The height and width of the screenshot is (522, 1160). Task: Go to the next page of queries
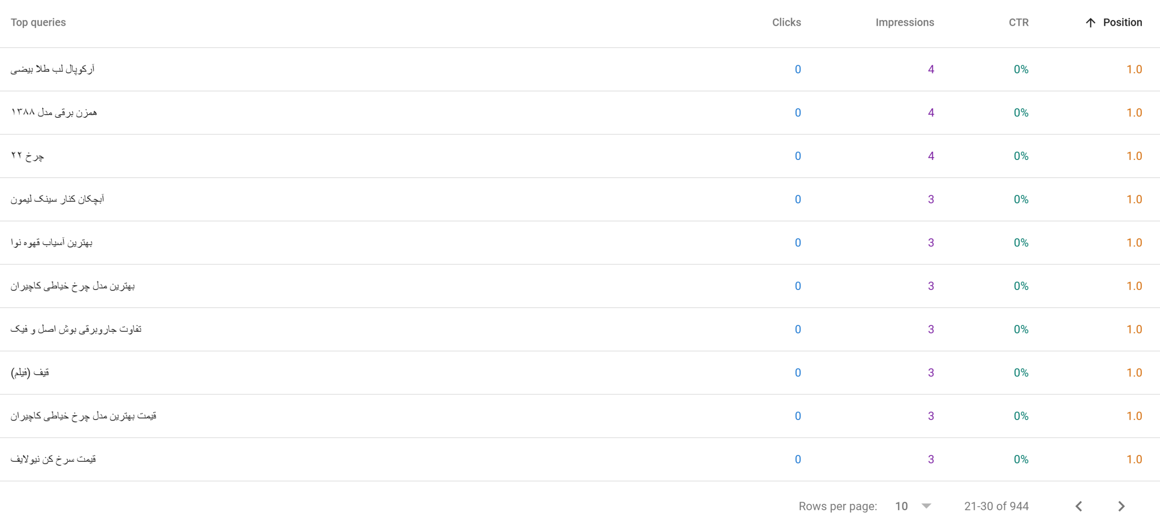[x=1121, y=506]
